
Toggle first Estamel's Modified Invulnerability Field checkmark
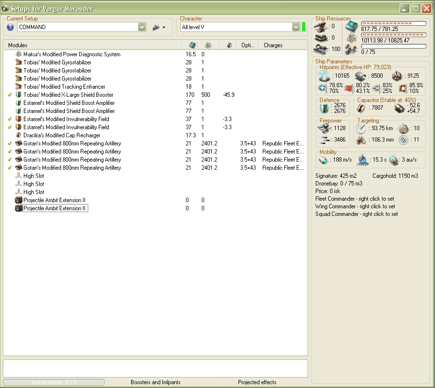tap(10, 119)
